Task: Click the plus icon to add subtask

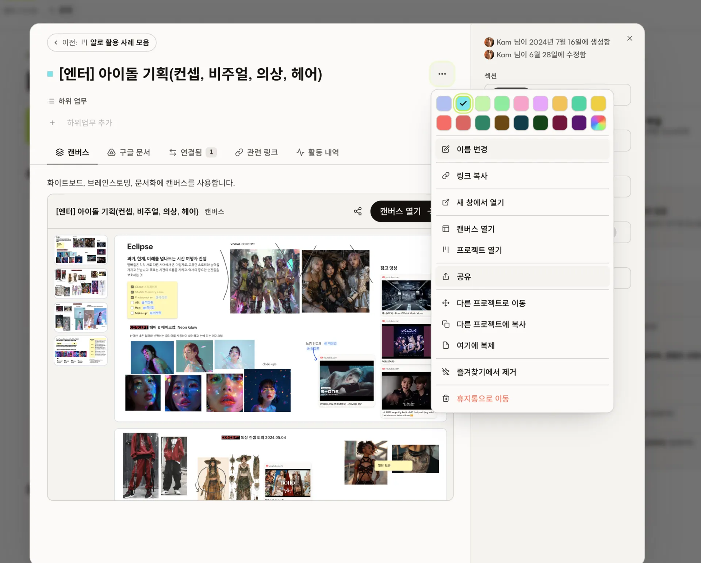Action: tap(52, 123)
